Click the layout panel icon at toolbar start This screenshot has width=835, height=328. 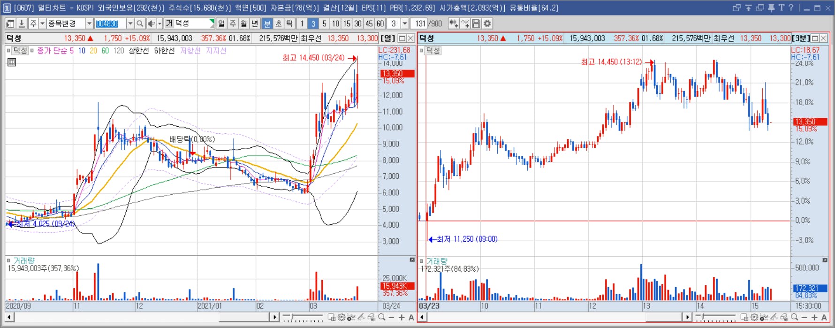click(10, 23)
